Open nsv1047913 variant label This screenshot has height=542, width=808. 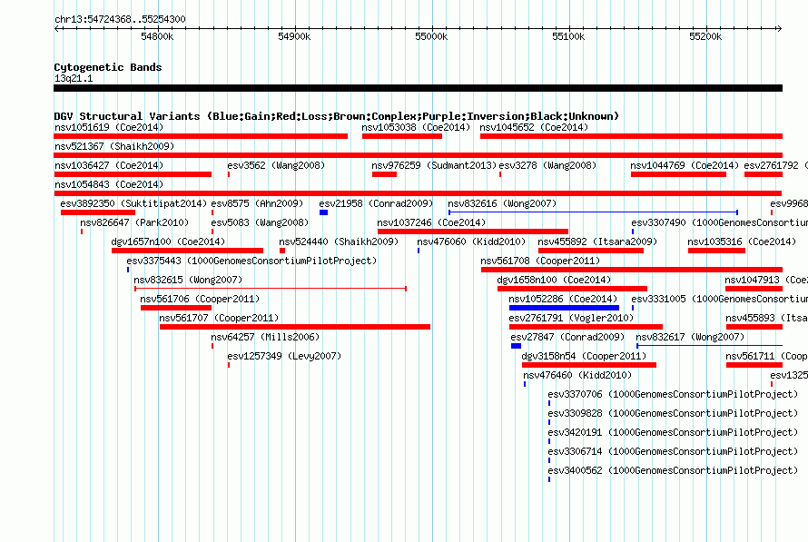tap(766, 280)
